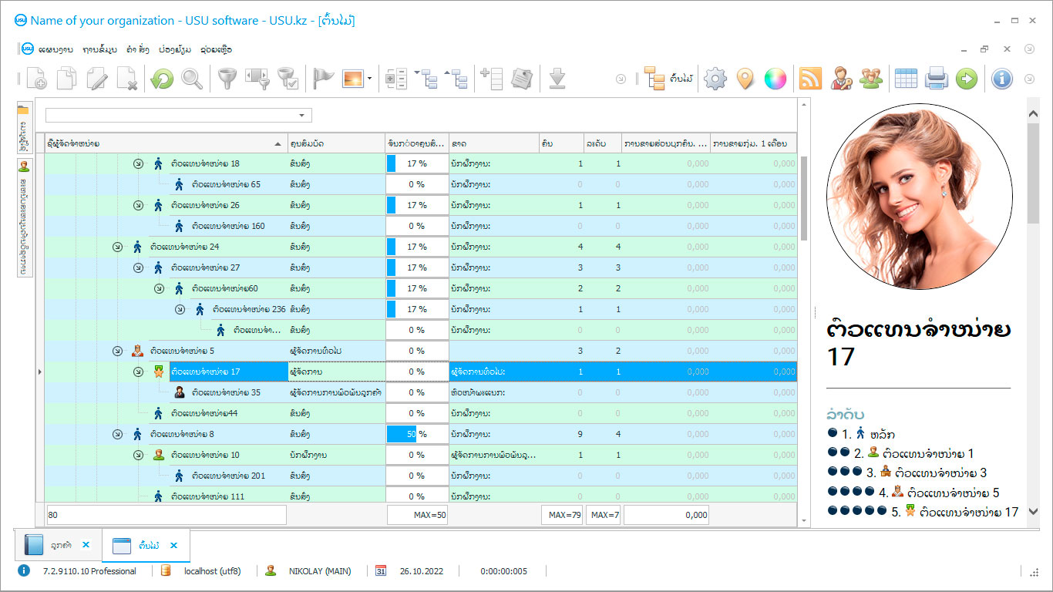This screenshot has height=592, width=1053.
Task: Select the ຕົວແທນຈຳໜ່າຍ 35 row
Action: click(225, 392)
